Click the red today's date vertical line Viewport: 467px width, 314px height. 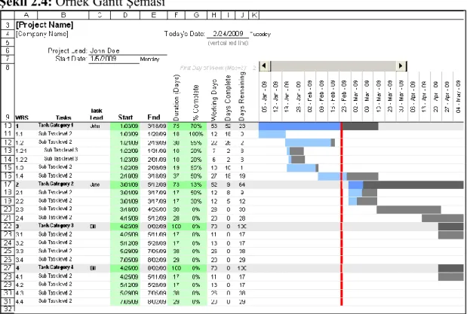click(342, 214)
